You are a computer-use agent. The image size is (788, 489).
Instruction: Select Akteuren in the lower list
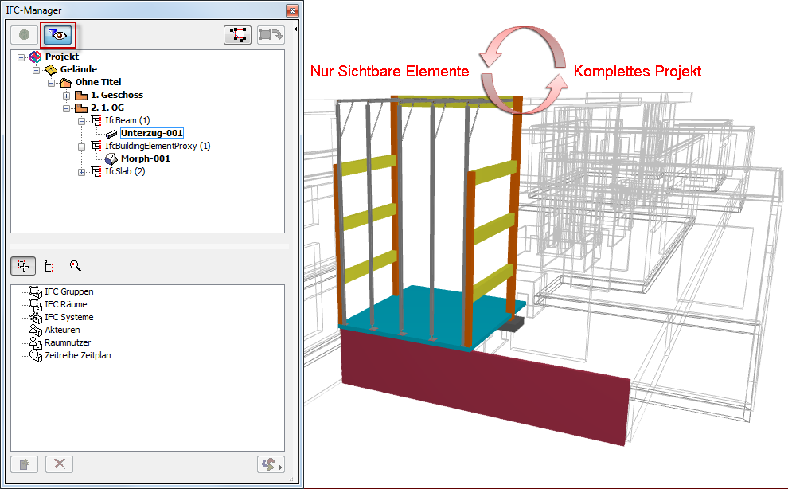(x=62, y=330)
